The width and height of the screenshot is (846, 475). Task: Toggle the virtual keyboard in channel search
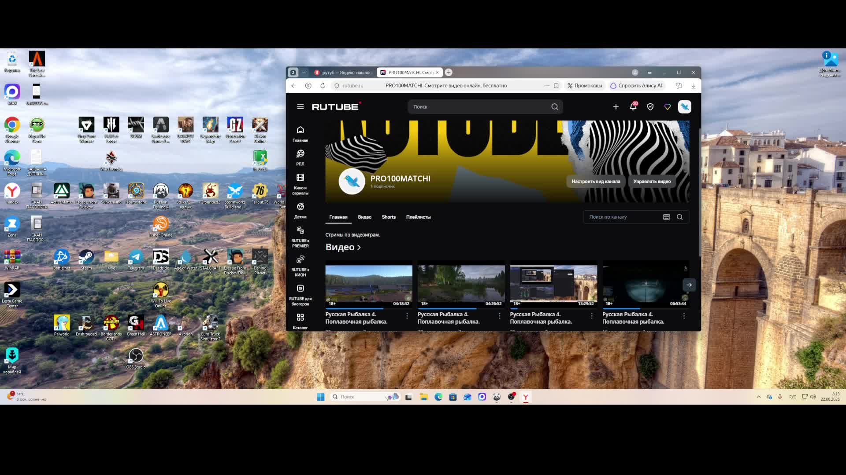click(x=667, y=217)
